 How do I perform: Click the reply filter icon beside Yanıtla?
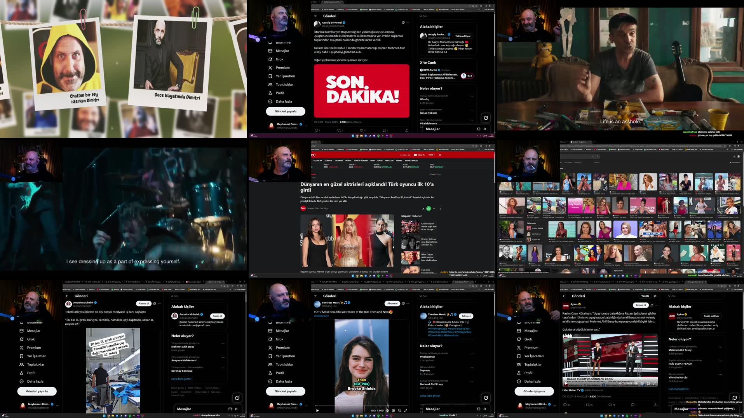click(x=655, y=296)
